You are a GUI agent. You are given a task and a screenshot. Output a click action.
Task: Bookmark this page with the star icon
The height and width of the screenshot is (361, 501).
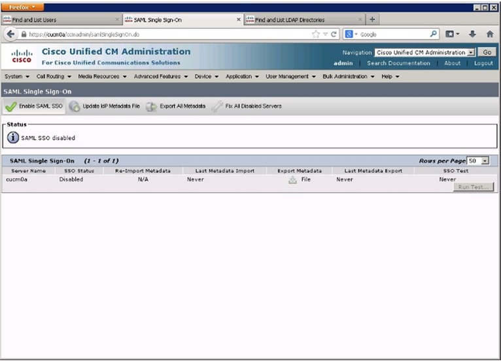coord(316,34)
